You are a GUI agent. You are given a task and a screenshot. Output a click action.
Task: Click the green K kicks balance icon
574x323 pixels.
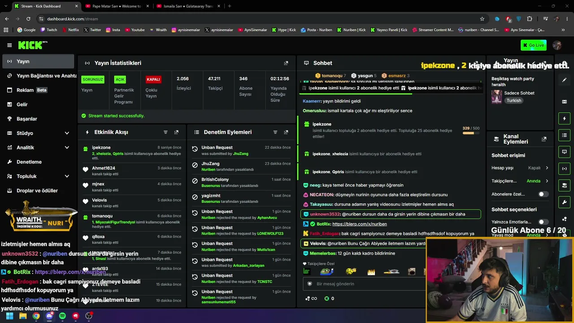tap(326, 298)
